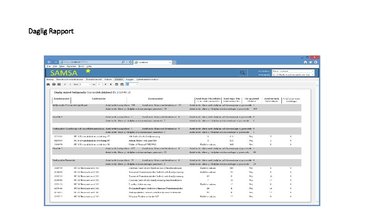370x208 pixels.
Task: Click the Sahlgrenska Universitetssjukhuset summary row
Action: coord(177,107)
